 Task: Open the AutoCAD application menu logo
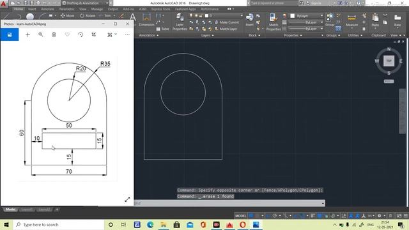[3, 3]
